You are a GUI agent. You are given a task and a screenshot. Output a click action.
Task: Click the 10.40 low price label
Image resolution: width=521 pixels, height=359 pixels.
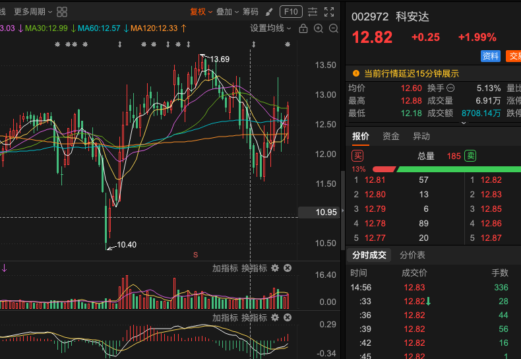(127, 245)
